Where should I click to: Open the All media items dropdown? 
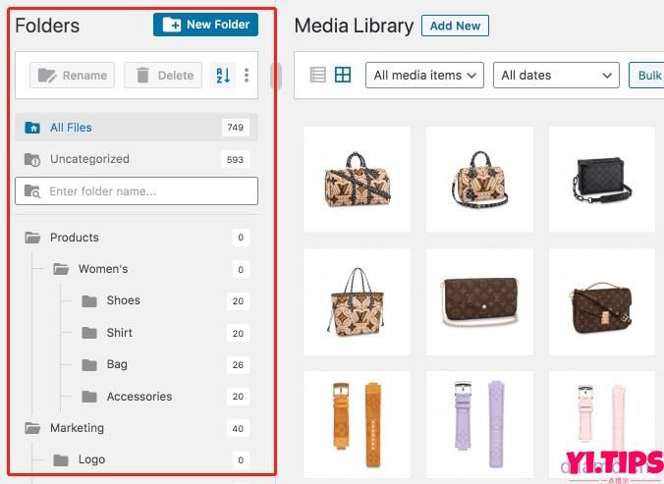click(x=424, y=76)
